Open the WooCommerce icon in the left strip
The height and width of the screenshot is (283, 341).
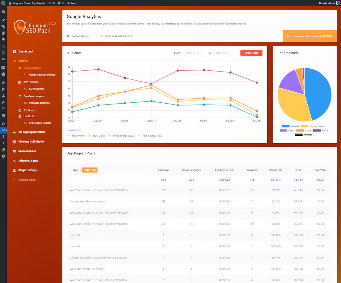3,67
